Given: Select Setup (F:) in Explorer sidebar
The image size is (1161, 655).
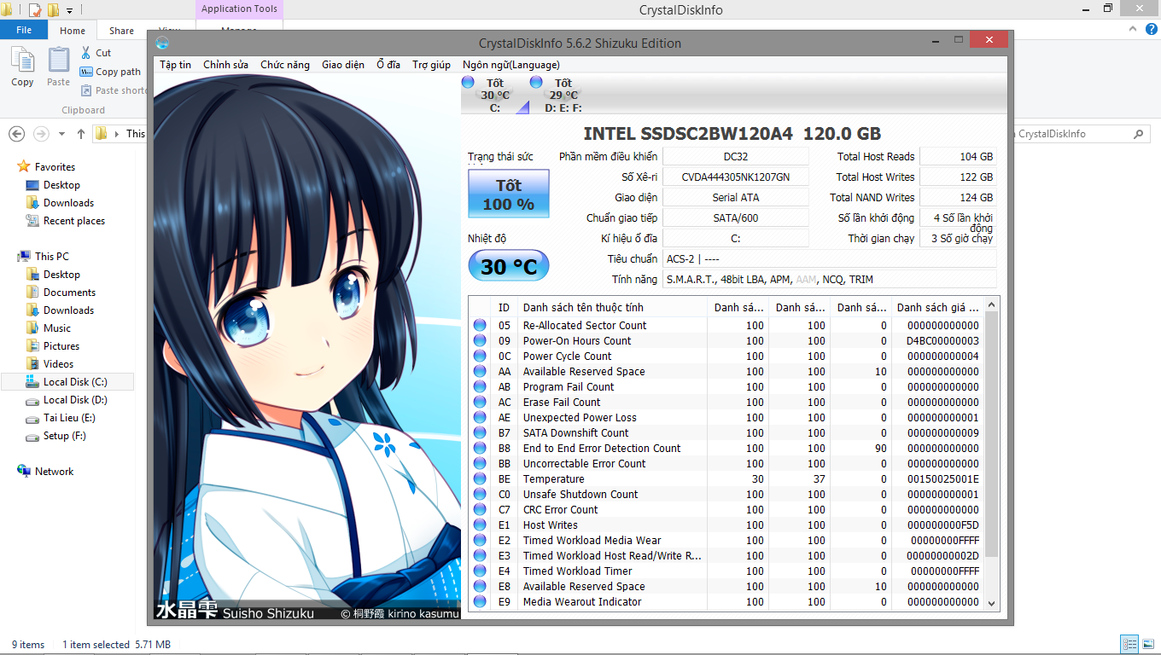Looking at the screenshot, I should (64, 436).
